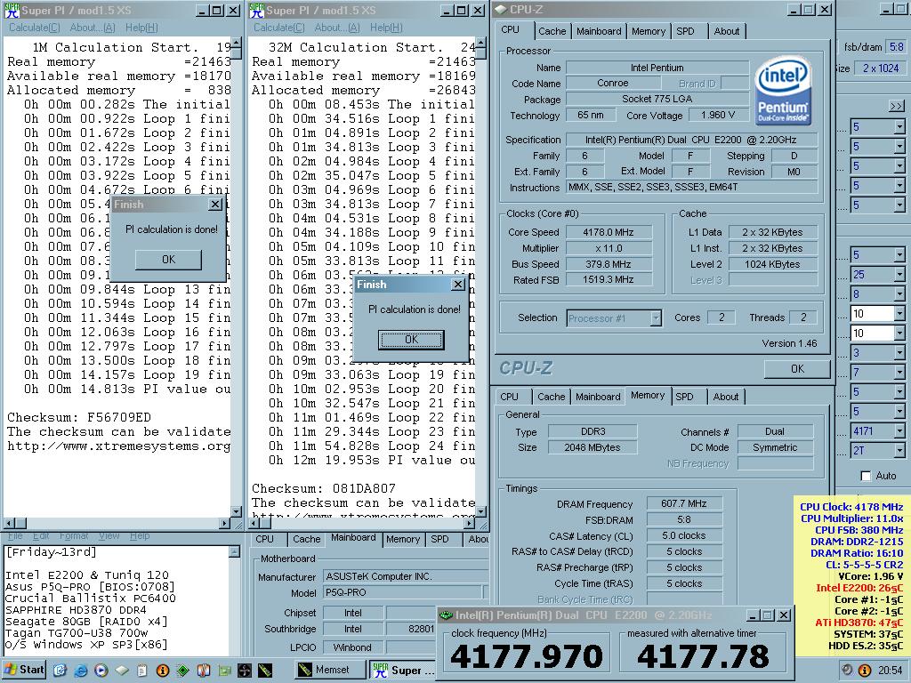Click the Super PI icon in 32M window title
Viewport: 911px width, 683px height.
[256, 11]
